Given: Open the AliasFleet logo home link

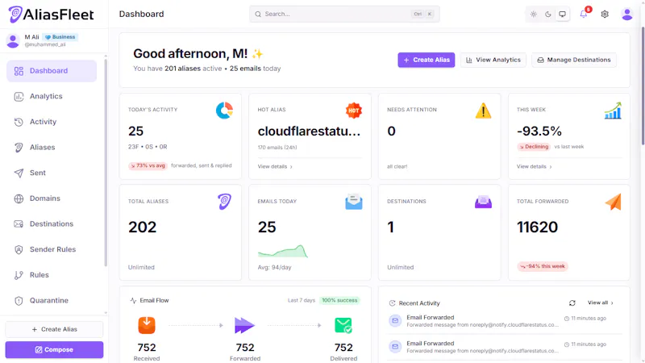Looking at the screenshot, I should coord(51,15).
